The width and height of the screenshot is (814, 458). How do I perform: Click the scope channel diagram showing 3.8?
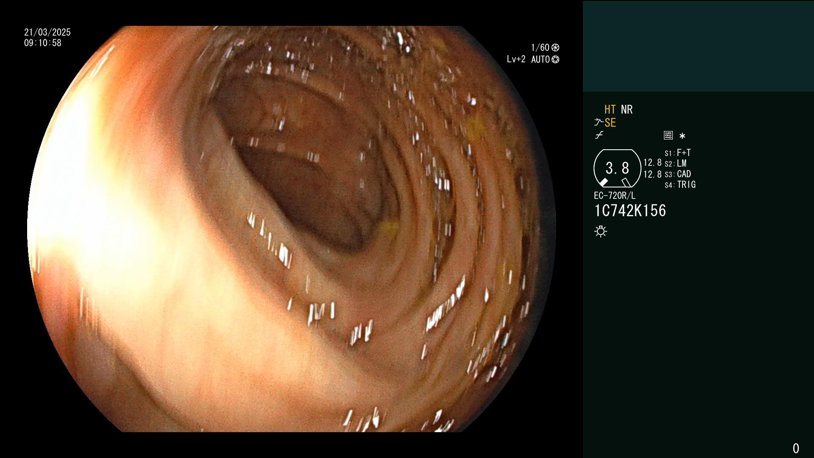[617, 168]
